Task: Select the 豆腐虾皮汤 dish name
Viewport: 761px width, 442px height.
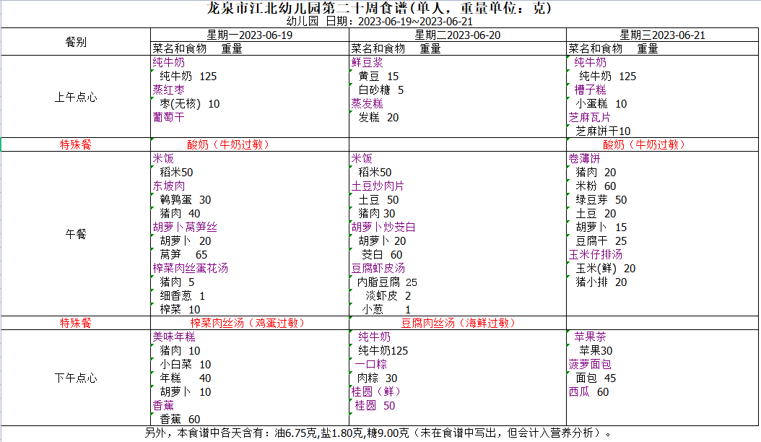Action: click(x=378, y=268)
